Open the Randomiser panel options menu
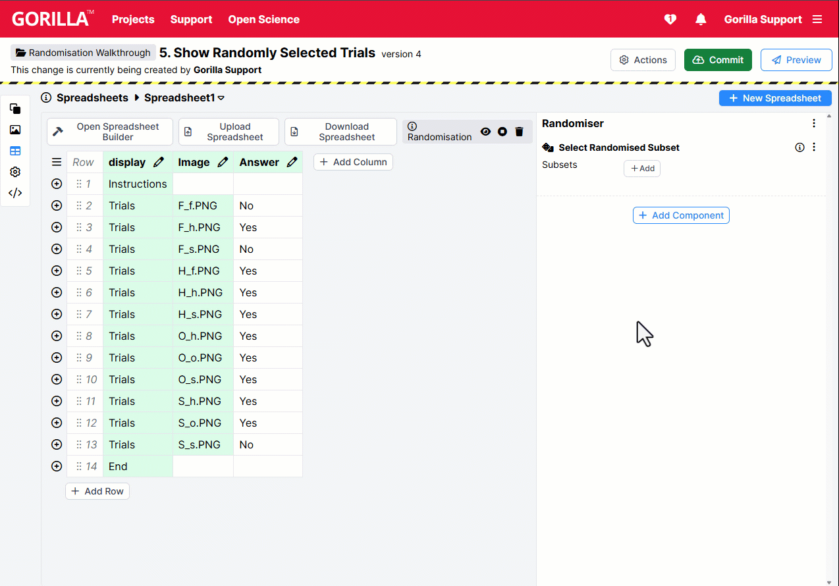 (x=814, y=123)
